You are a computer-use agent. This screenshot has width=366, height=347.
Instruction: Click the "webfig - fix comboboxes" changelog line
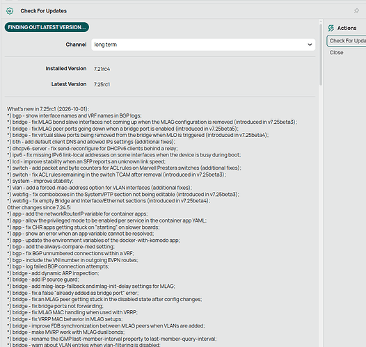[x=123, y=194]
